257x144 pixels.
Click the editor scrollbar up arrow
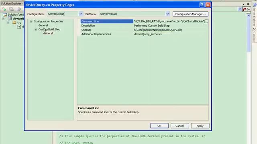click(x=249, y=16)
